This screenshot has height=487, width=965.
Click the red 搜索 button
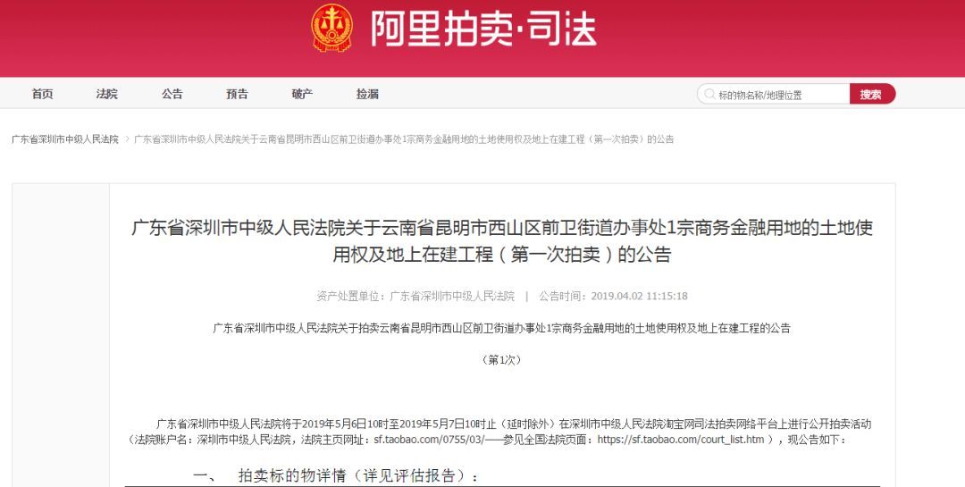(872, 94)
